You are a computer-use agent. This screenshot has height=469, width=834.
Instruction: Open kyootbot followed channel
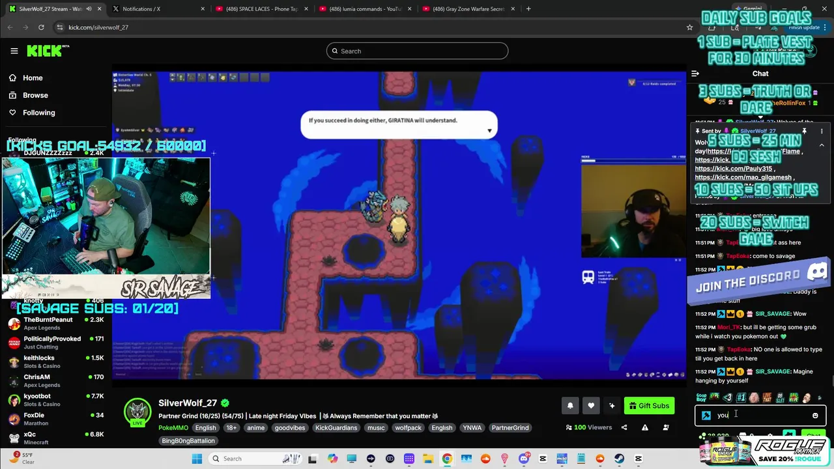coord(55,399)
